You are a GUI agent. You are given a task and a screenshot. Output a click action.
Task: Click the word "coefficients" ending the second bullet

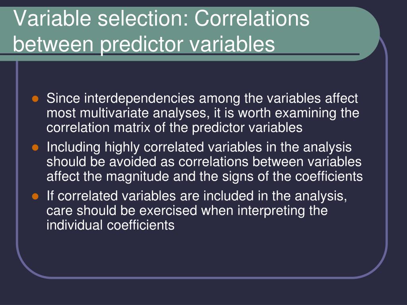tap(329, 176)
